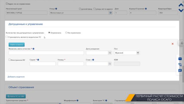This screenshot has height=104, width=184.
Task: Click help icon next to Серия
Action: pyautogui.click(x=38, y=60)
